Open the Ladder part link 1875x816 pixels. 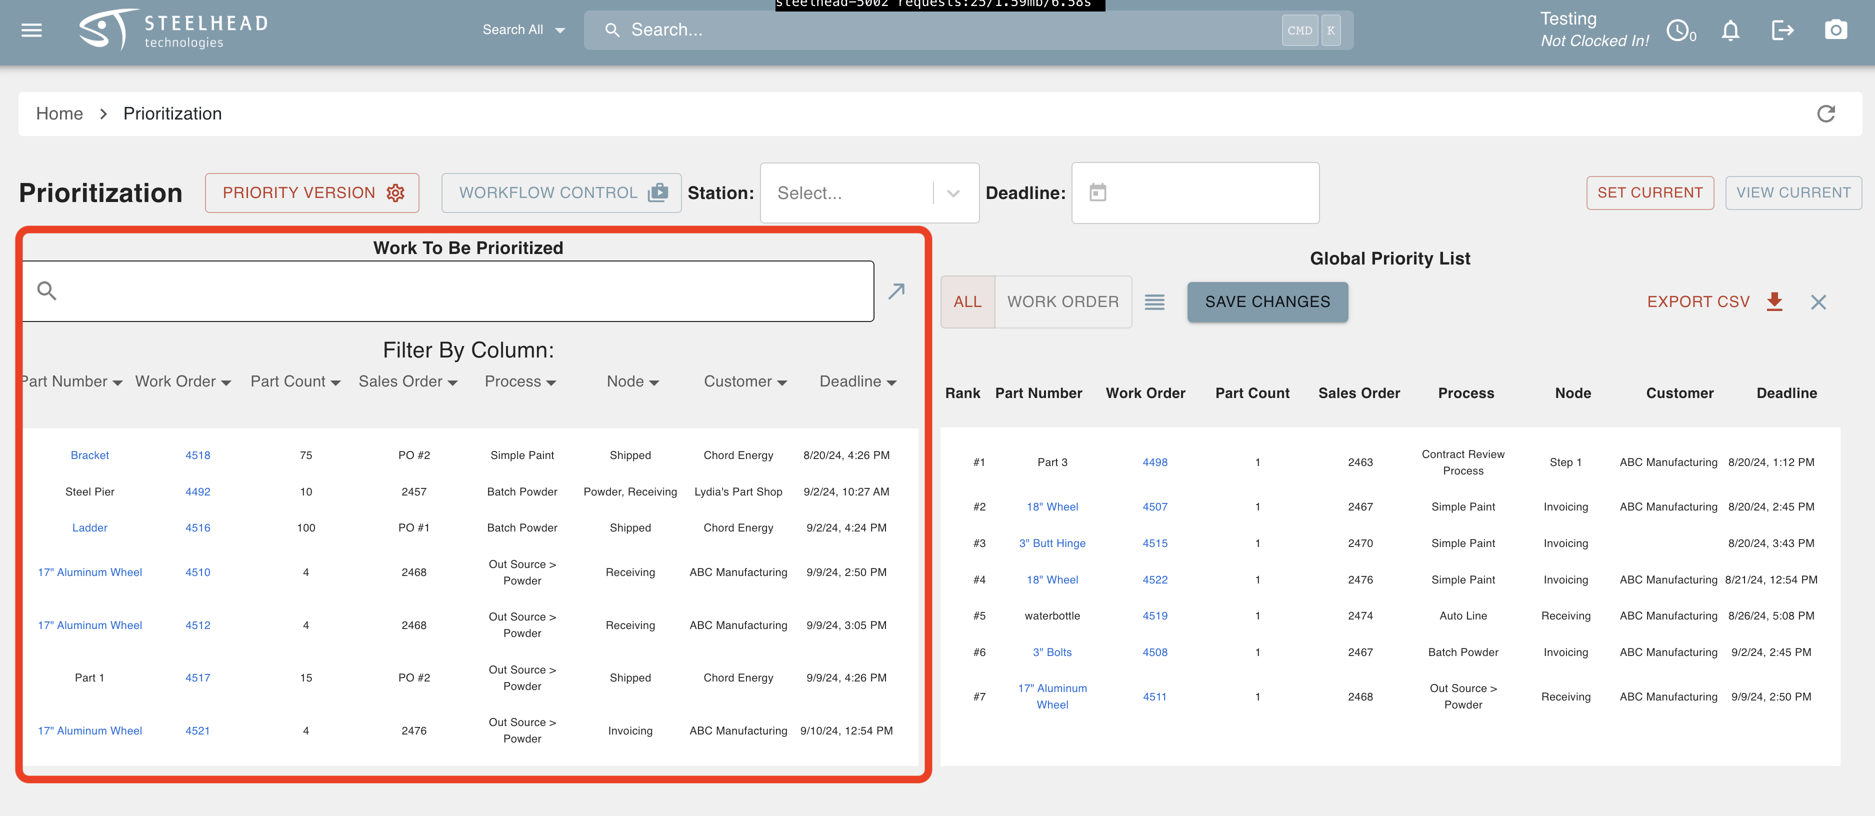(x=89, y=527)
